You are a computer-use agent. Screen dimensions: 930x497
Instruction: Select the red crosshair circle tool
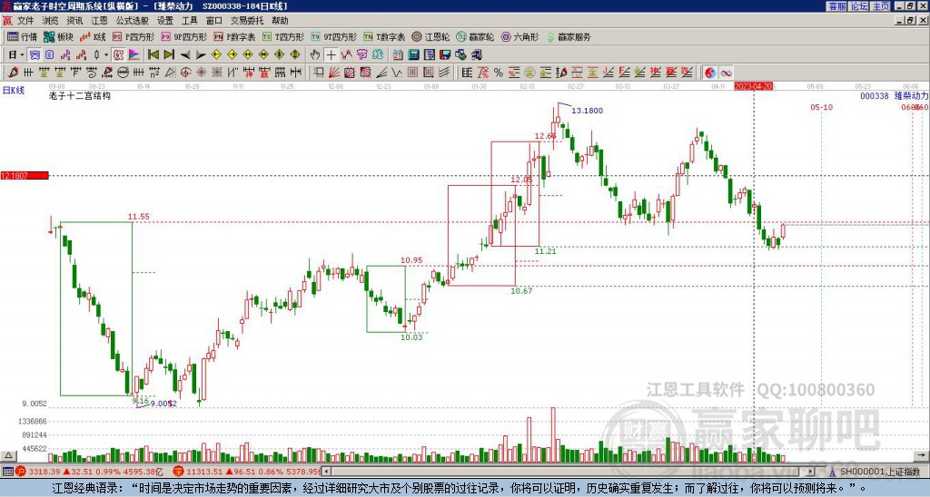(185, 73)
